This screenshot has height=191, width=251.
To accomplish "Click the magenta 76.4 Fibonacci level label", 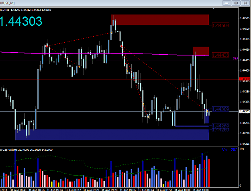I will [235, 59].
